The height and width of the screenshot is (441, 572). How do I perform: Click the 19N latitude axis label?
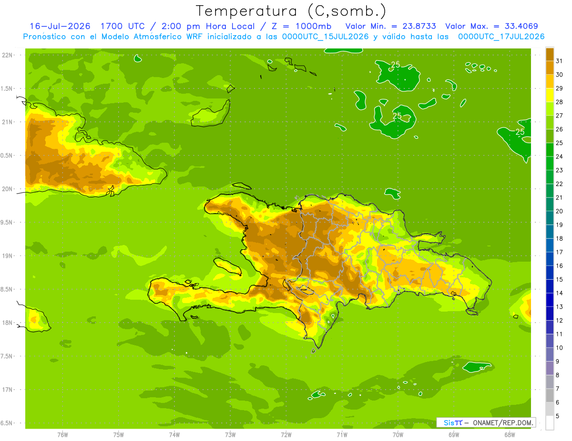click(8, 256)
